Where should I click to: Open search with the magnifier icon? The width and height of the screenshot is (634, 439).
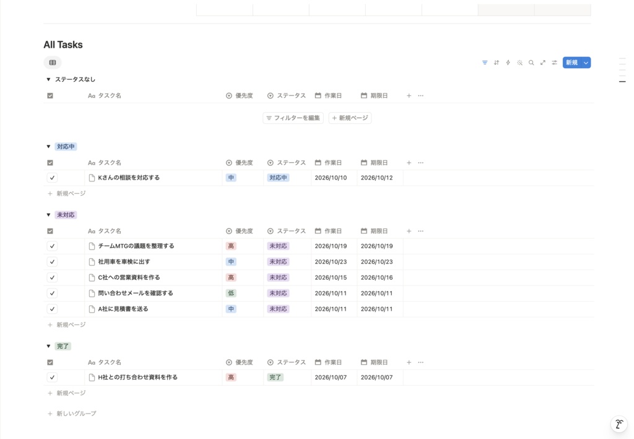[x=531, y=63]
